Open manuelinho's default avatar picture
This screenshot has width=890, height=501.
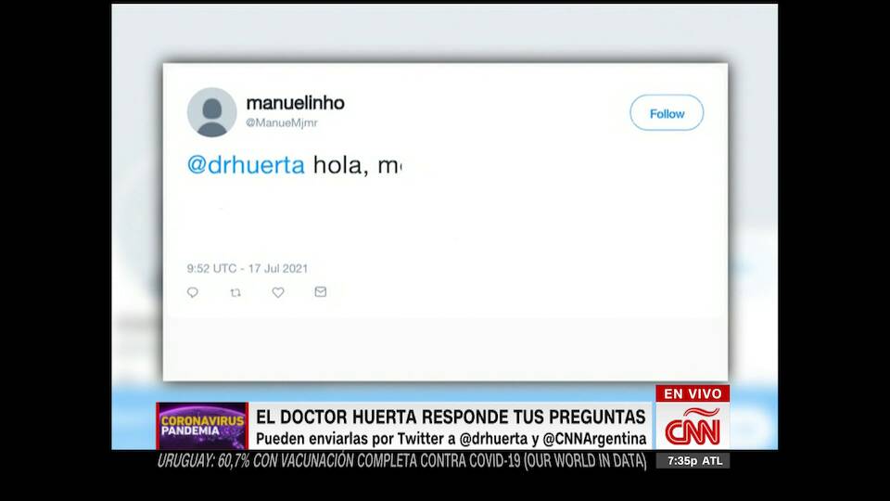click(x=211, y=112)
